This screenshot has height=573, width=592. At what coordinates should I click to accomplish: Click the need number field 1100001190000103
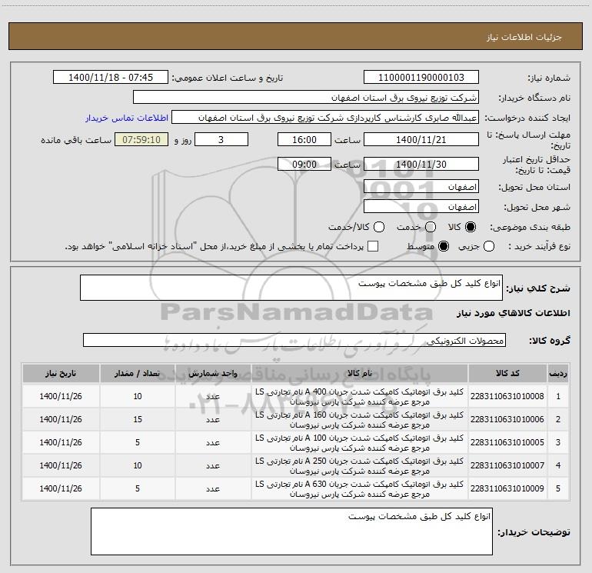[421, 78]
